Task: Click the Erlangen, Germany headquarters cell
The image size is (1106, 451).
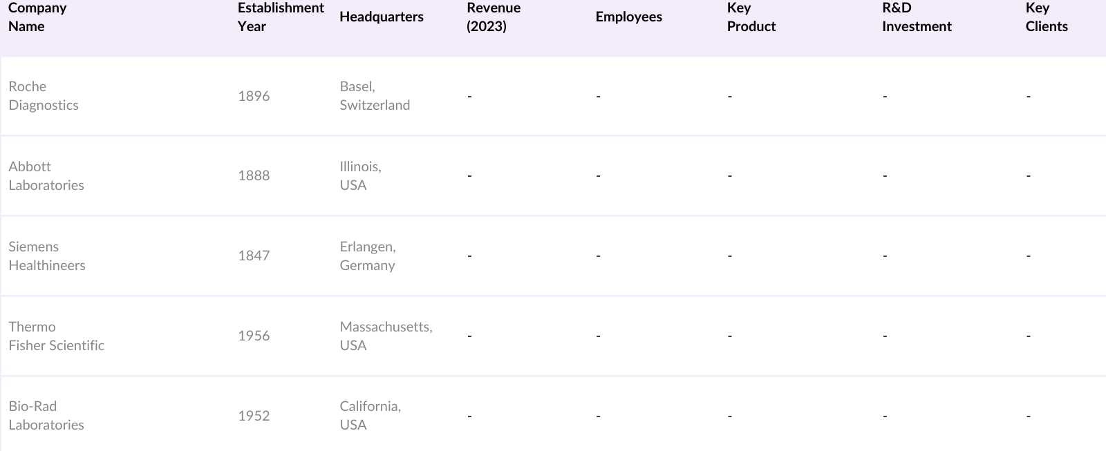Action: tap(368, 256)
